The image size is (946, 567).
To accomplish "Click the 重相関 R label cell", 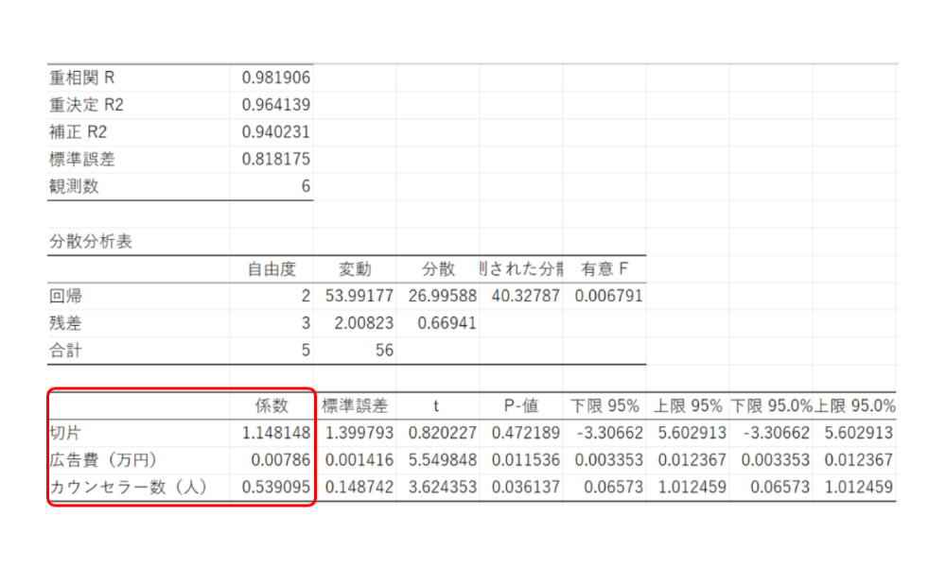I will click(x=81, y=77).
